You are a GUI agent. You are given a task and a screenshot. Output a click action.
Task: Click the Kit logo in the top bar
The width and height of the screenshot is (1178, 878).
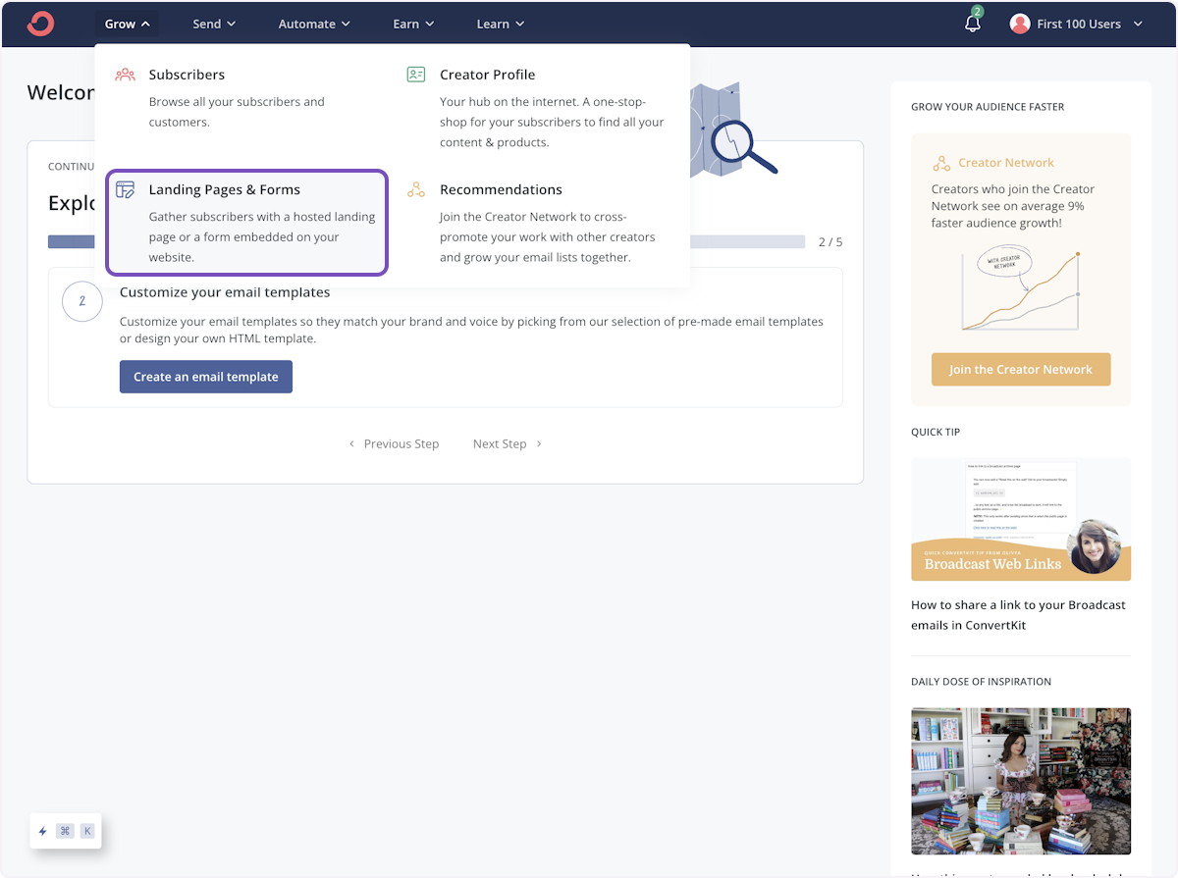[x=39, y=23]
